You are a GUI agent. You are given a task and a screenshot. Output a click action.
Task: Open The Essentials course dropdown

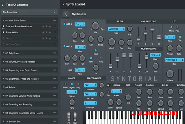tap(29, 12)
